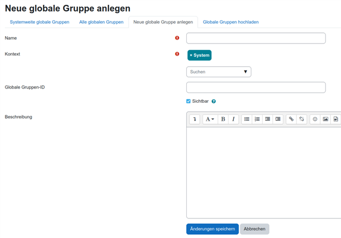Open the emoji picker icon
The height and width of the screenshot is (238, 341).
(315, 119)
